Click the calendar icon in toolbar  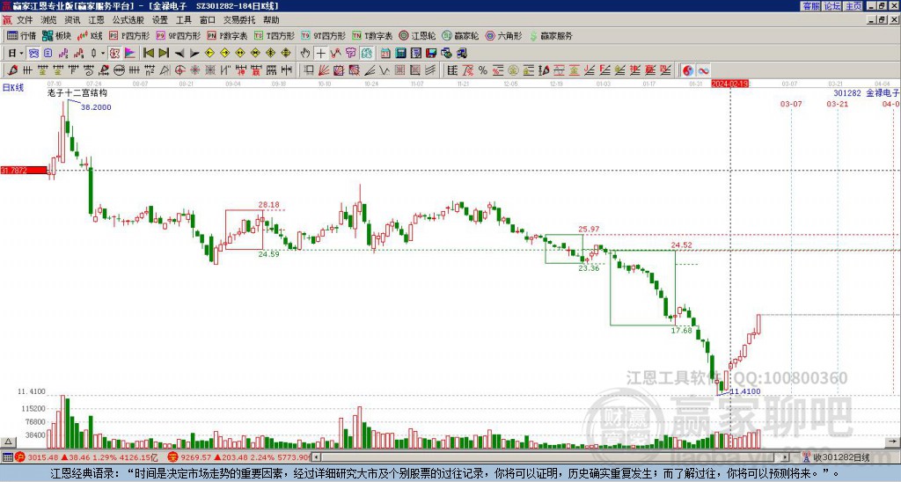[385, 54]
